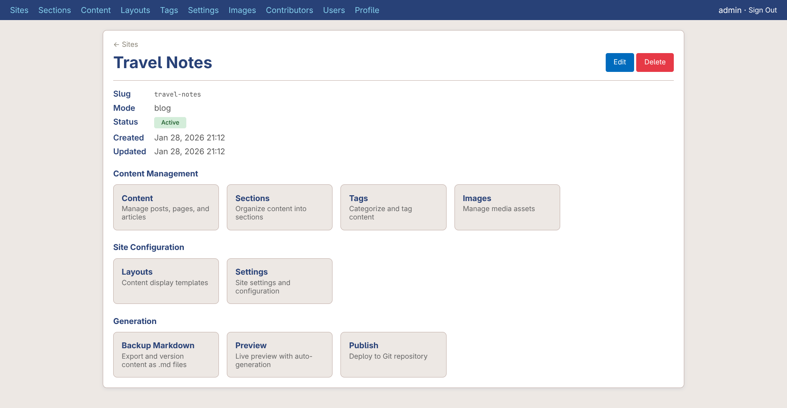This screenshot has height=408, width=787.
Task: Open the Layouts card for display templates
Action: pos(166,281)
